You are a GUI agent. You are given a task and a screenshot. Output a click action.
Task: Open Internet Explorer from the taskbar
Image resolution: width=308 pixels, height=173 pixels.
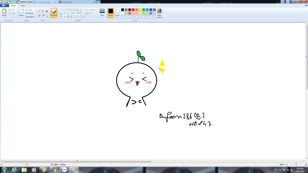(14, 170)
